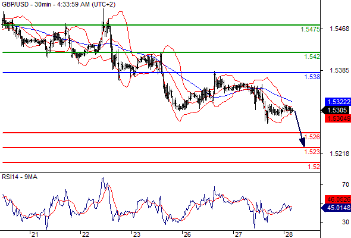Select the 1.523 red support label
351x238 pixels.
[312, 152]
